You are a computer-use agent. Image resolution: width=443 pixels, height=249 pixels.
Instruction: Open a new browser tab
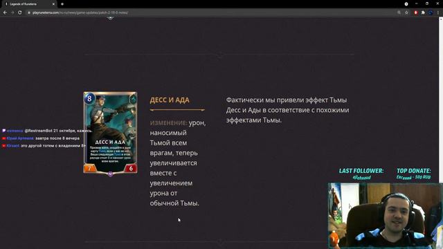click(62, 4)
